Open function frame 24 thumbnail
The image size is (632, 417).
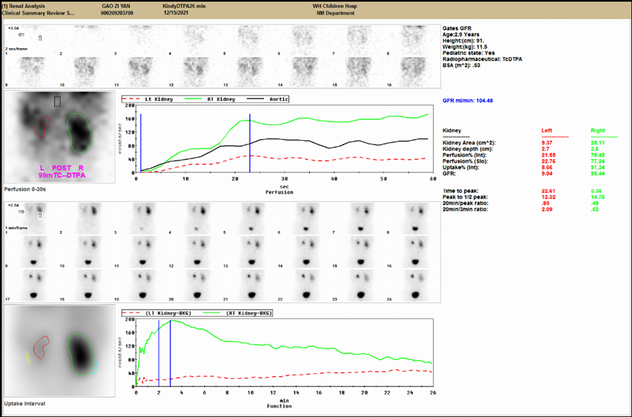414,286
